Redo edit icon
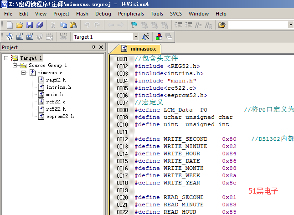294x215 pixels. [x=97, y=25]
